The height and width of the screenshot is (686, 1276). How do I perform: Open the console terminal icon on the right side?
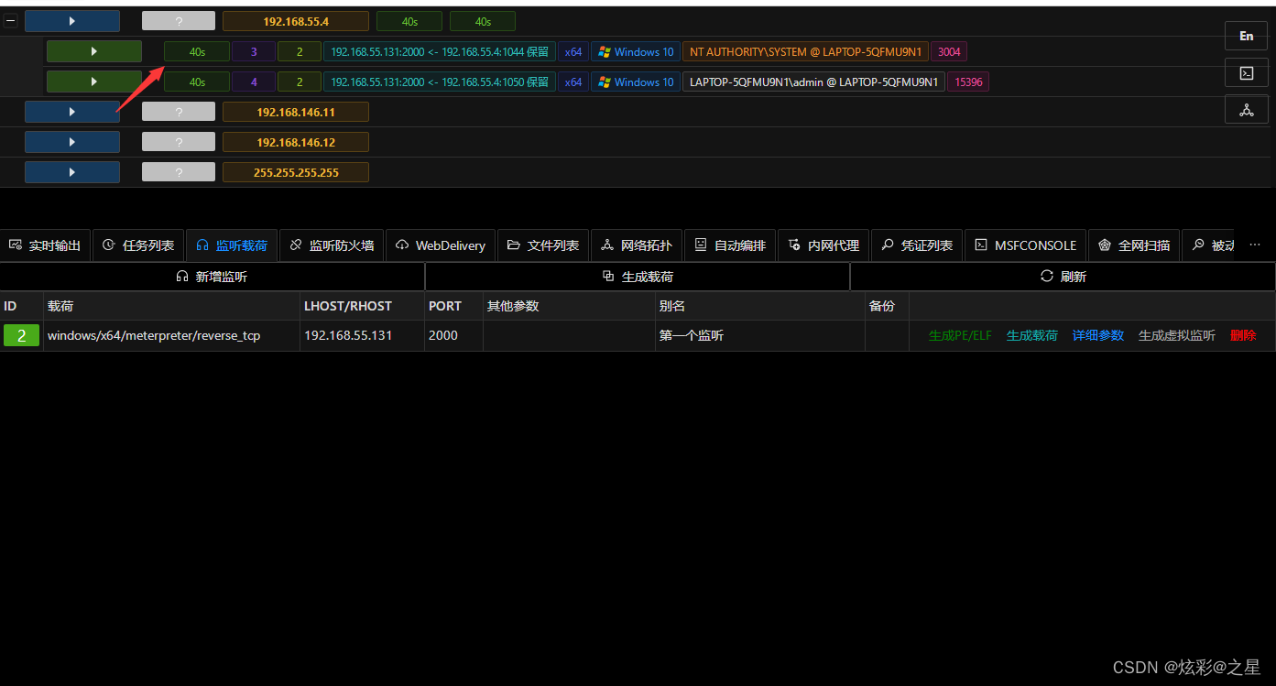pyautogui.click(x=1246, y=72)
